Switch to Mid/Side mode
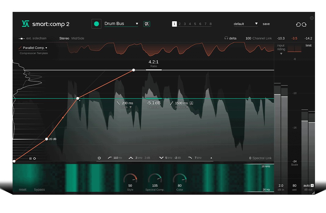 tap(78, 38)
